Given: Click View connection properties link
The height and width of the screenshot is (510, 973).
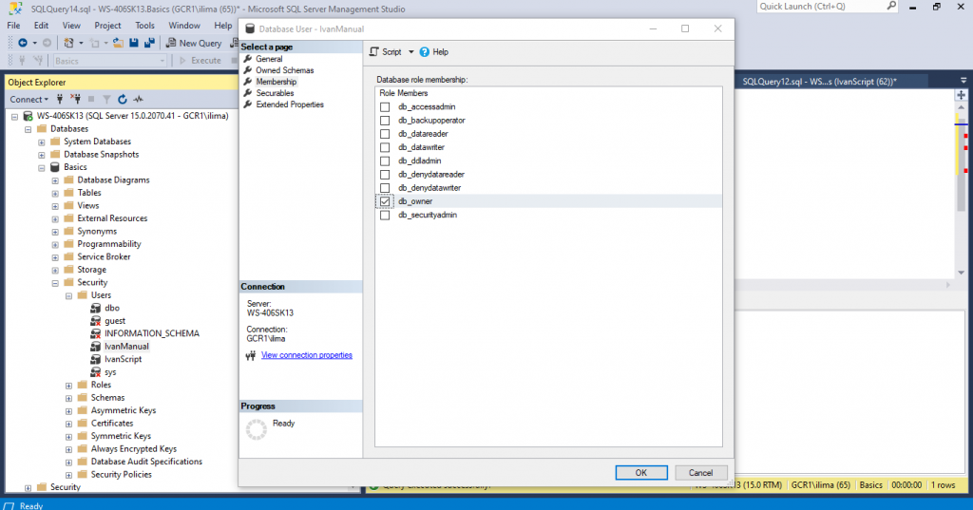Looking at the screenshot, I should coord(307,355).
